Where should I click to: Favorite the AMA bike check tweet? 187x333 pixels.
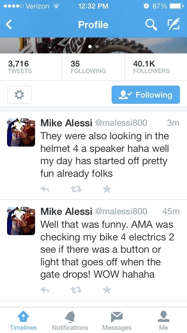pos(107,290)
